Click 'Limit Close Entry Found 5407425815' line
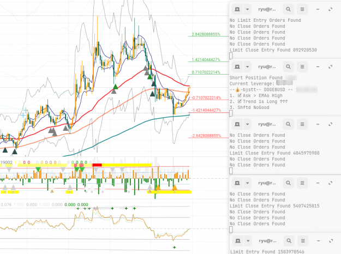This screenshot has height=254, width=341. (x=274, y=206)
